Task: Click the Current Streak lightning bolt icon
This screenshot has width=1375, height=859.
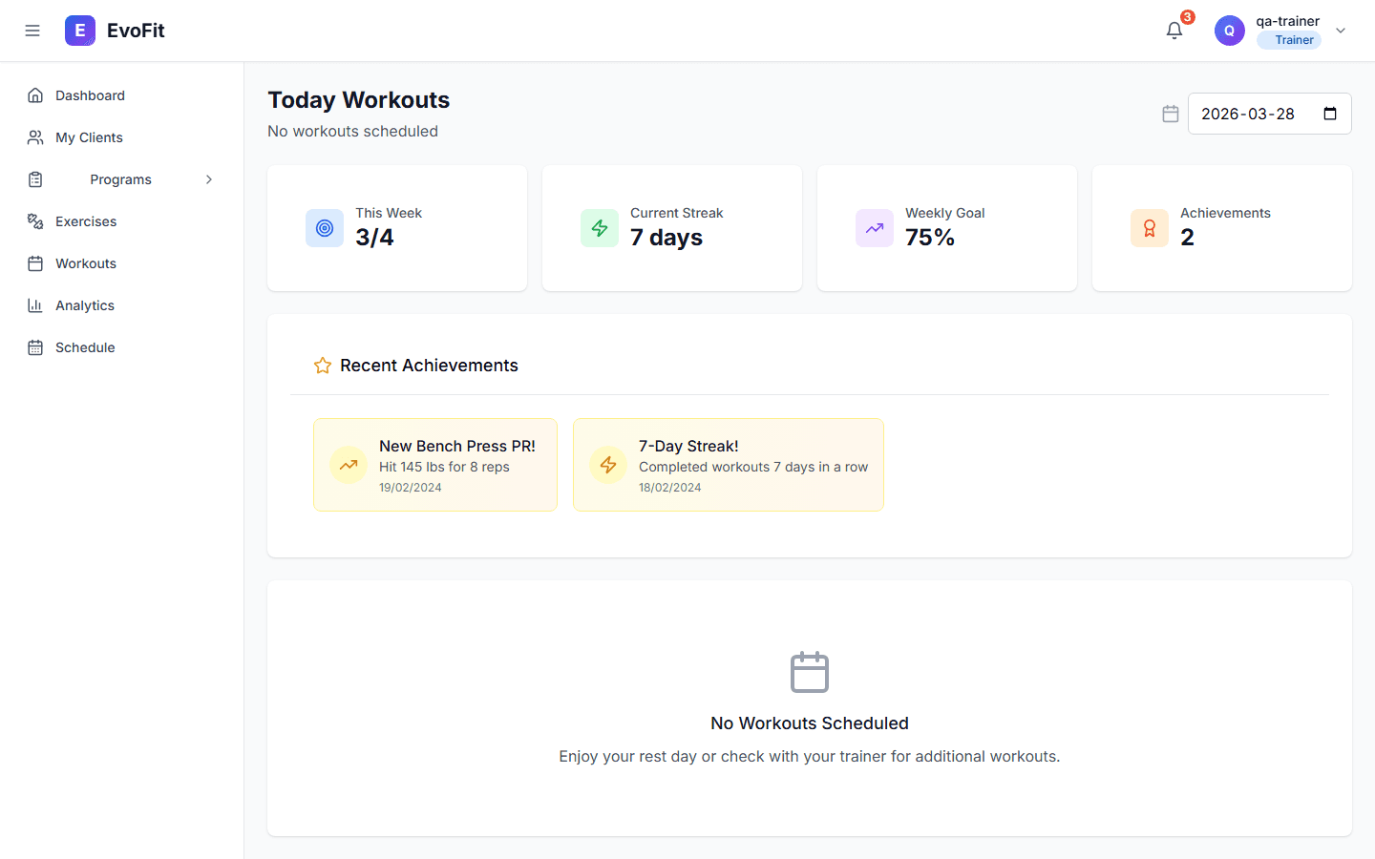Action: pyautogui.click(x=600, y=228)
